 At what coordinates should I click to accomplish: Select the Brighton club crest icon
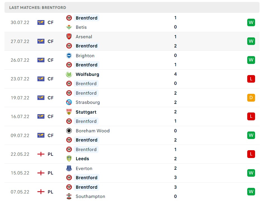pyautogui.click(x=69, y=56)
